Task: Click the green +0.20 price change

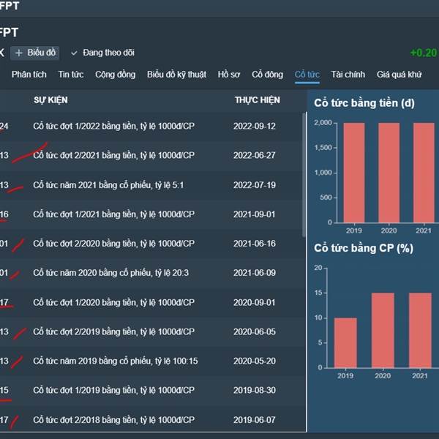Action: click(x=424, y=53)
